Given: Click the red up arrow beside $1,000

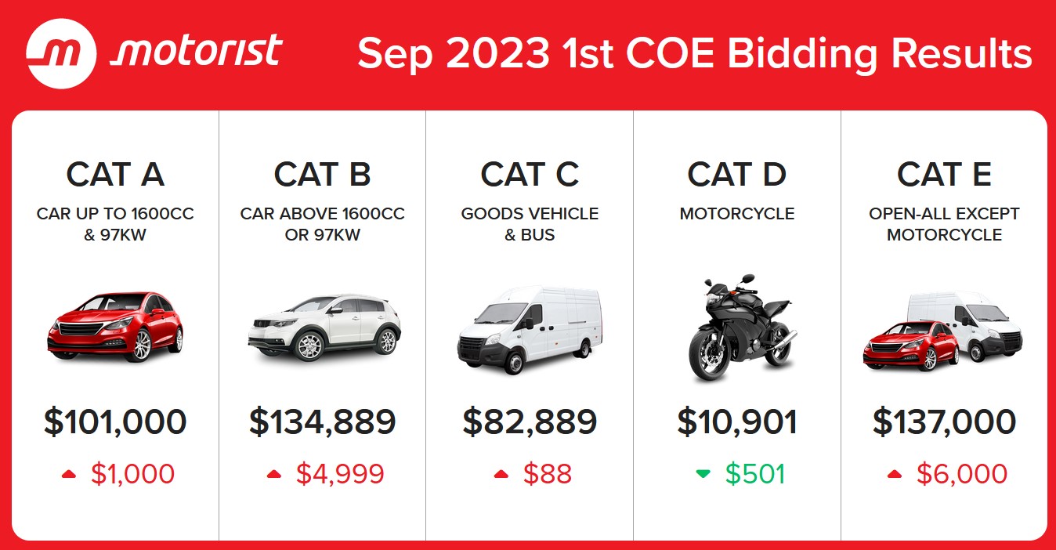Looking at the screenshot, I should (x=70, y=474).
